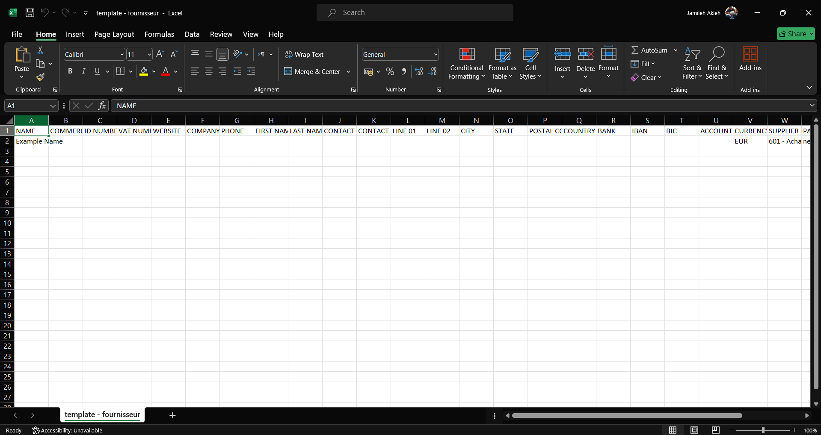Screen dimensions: 821x435
Task: Decrease font size with the smaller A icon
Action: [174, 54]
